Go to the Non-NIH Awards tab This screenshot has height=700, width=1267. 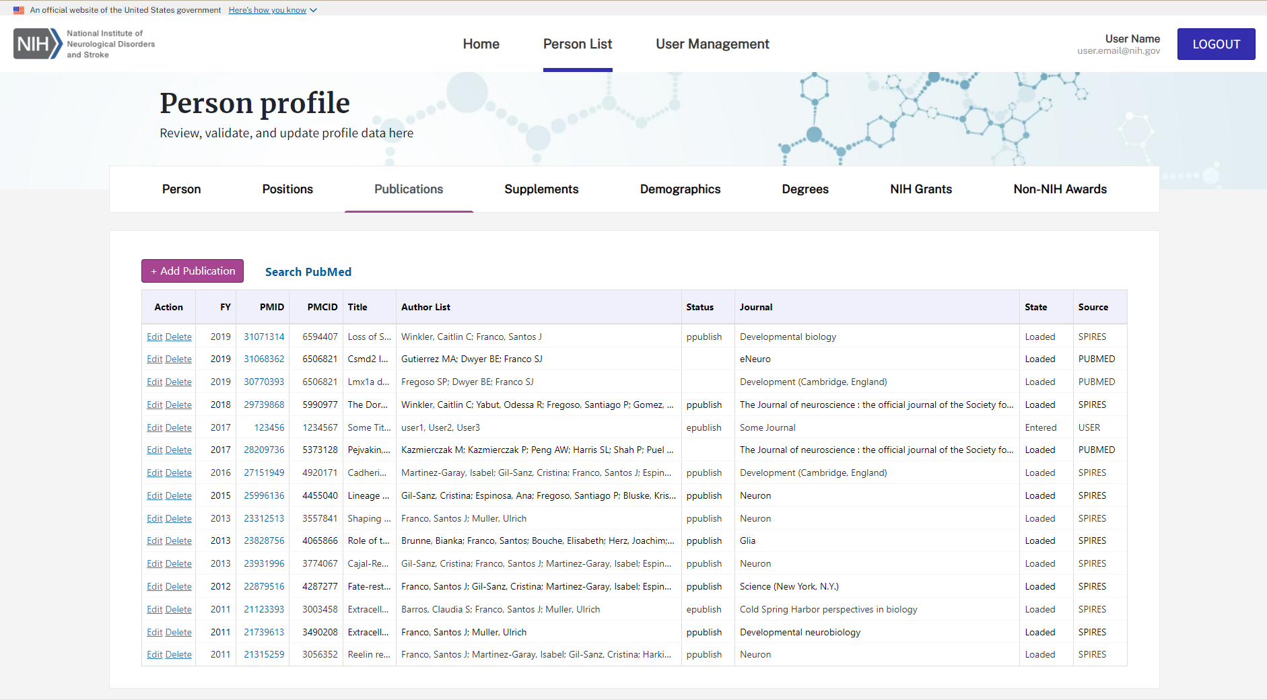pyautogui.click(x=1060, y=189)
